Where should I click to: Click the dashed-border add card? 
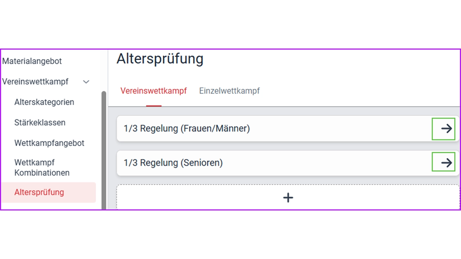click(x=288, y=197)
